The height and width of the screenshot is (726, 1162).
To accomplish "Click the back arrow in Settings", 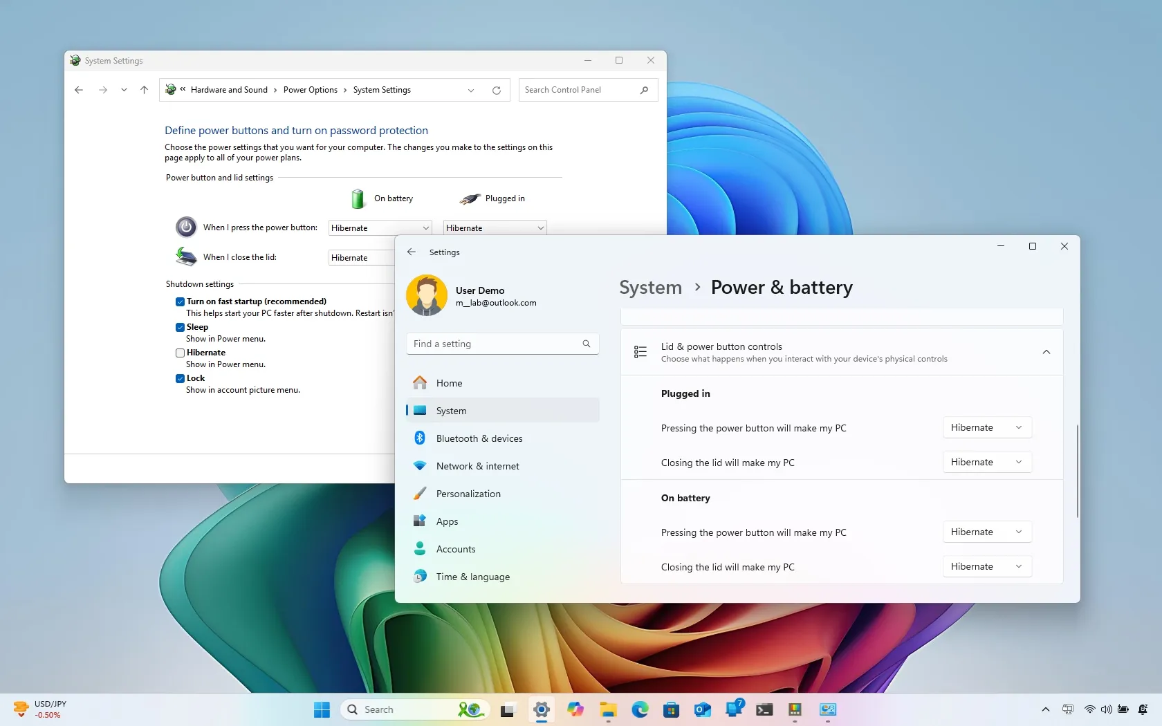I will pos(411,252).
